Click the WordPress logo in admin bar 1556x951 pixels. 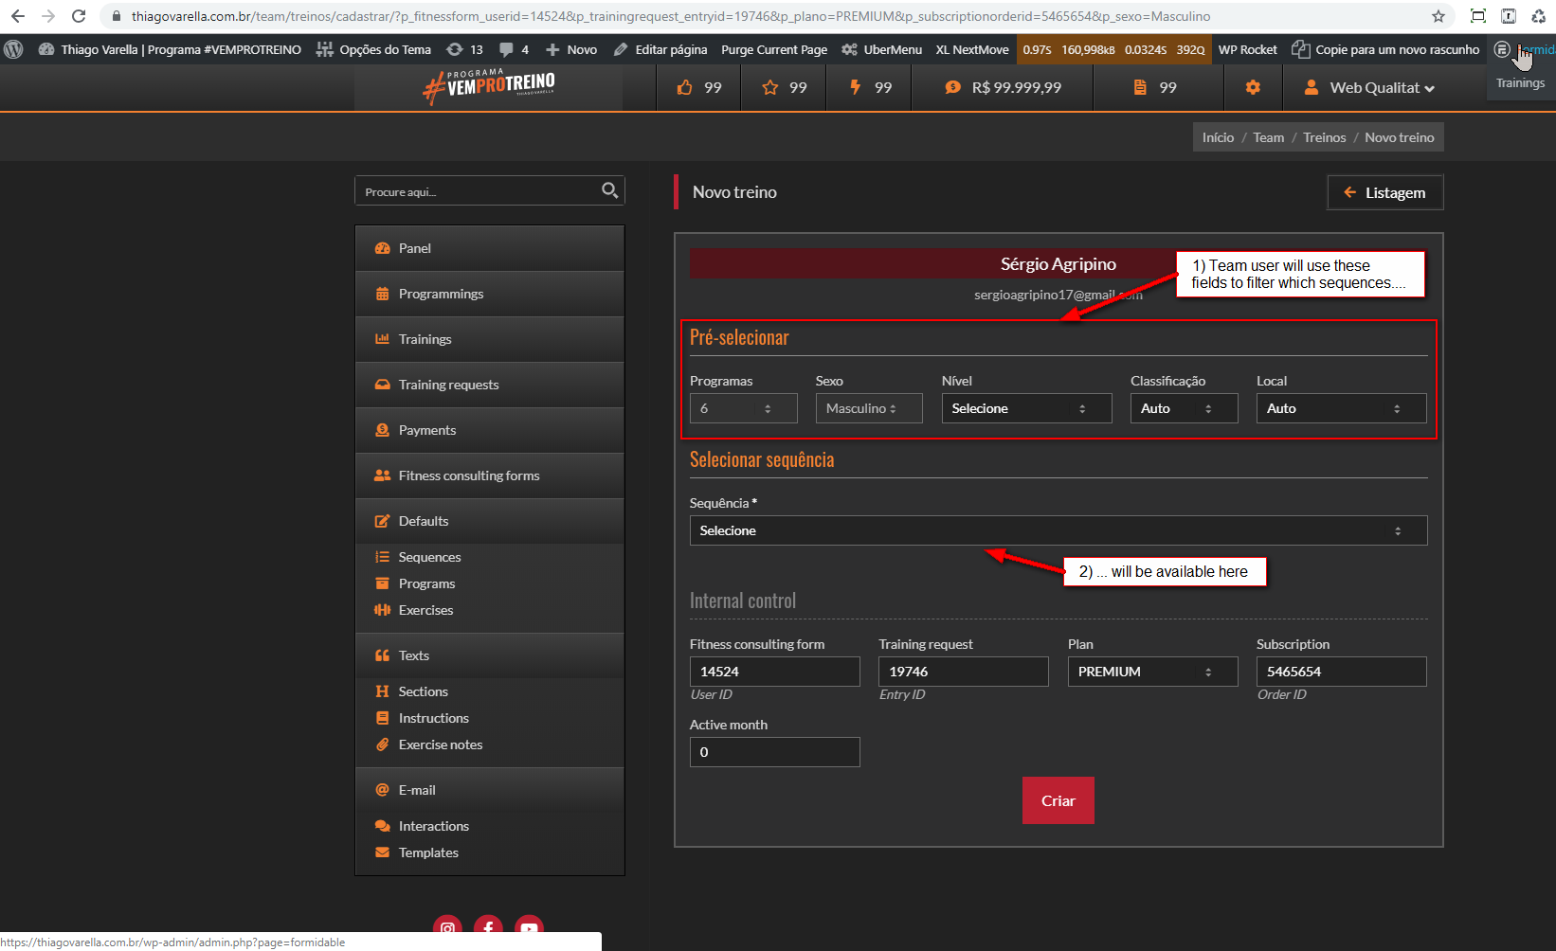pyautogui.click(x=13, y=49)
